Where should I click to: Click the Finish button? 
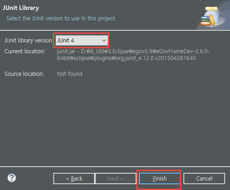tap(160, 179)
